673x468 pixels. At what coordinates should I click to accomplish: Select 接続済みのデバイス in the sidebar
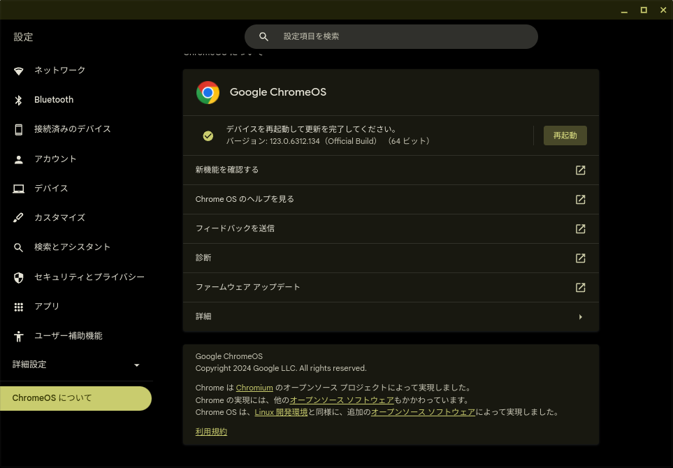click(x=73, y=129)
